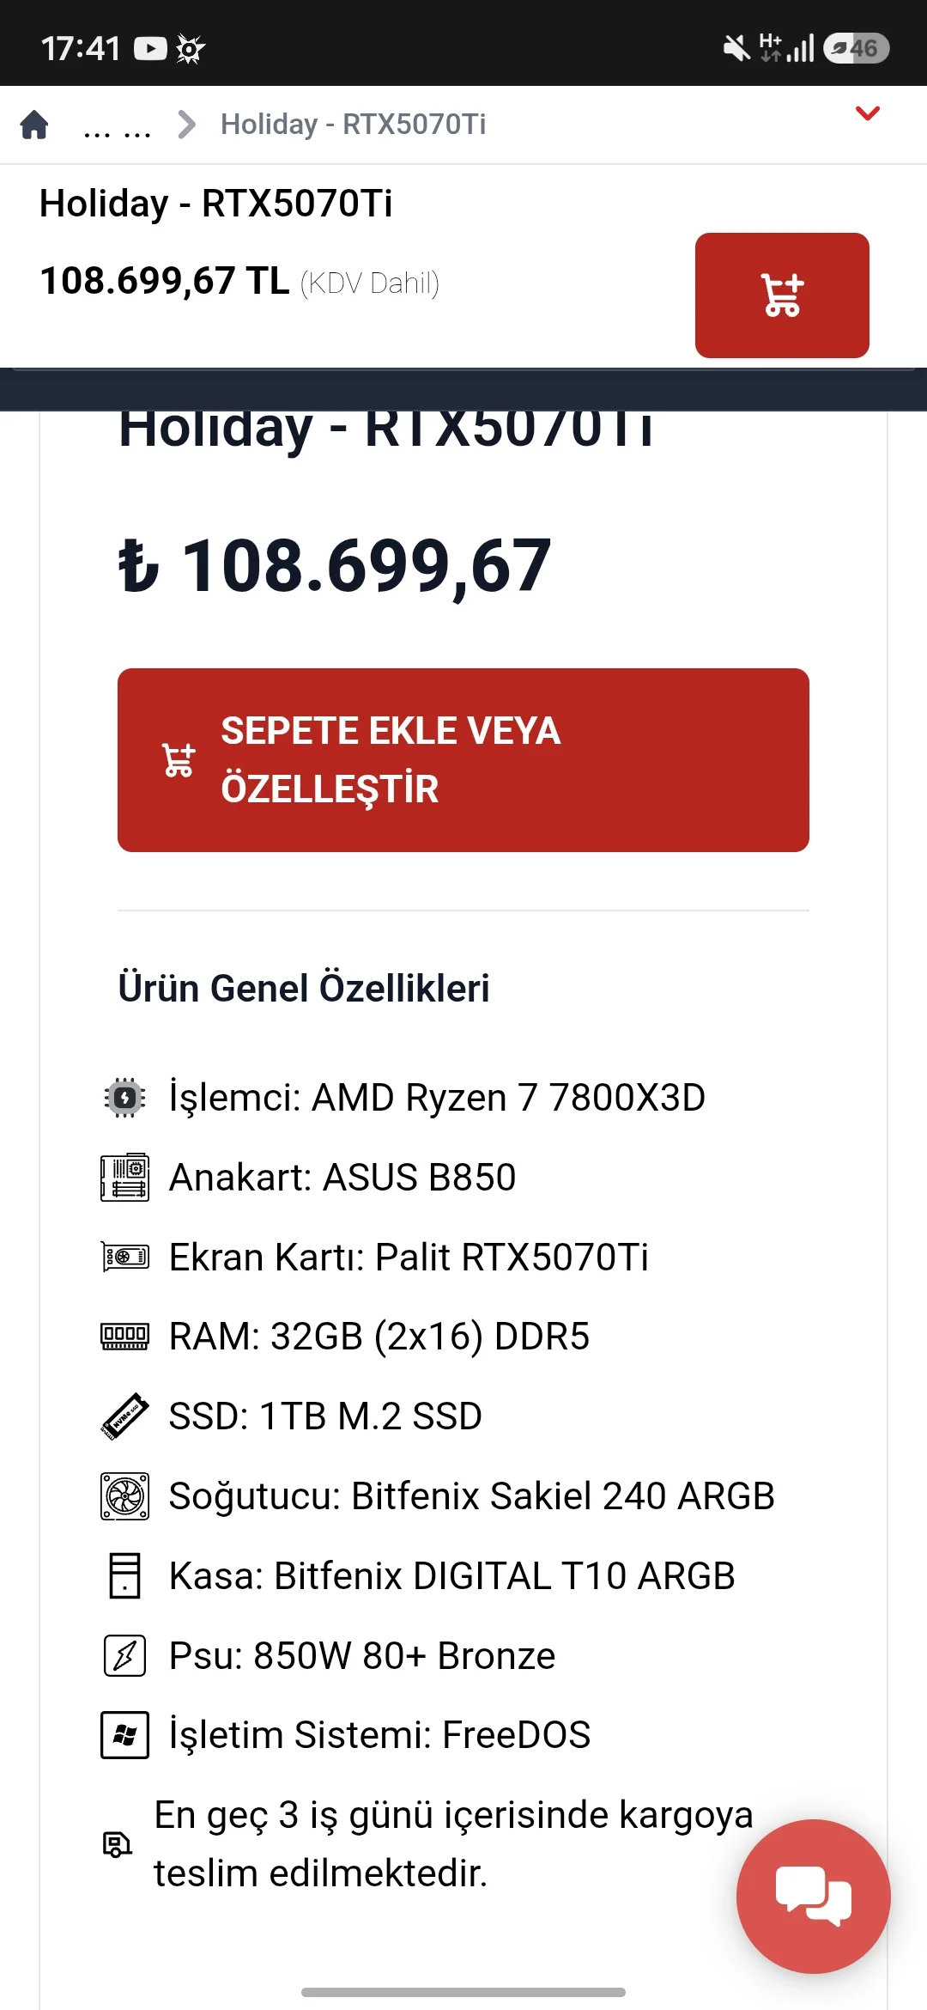This screenshot has width=927, height=2010.
Task: Open the Holiday - RTX5070Ti breadcrumb link
Action: tap(353, 125)
